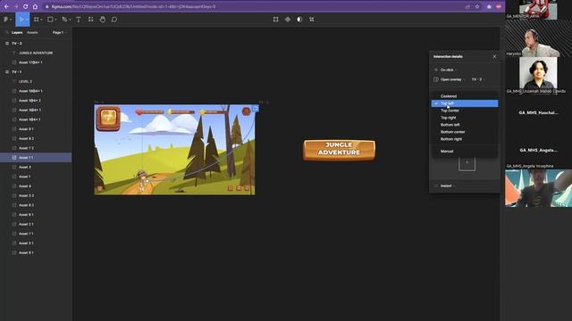Choose Bottom center overlay position

click(x=465, y=132)
